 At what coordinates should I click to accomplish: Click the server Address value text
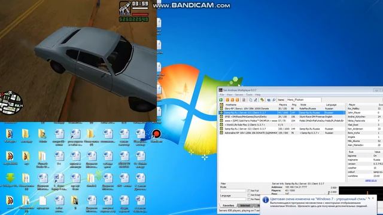296,187
